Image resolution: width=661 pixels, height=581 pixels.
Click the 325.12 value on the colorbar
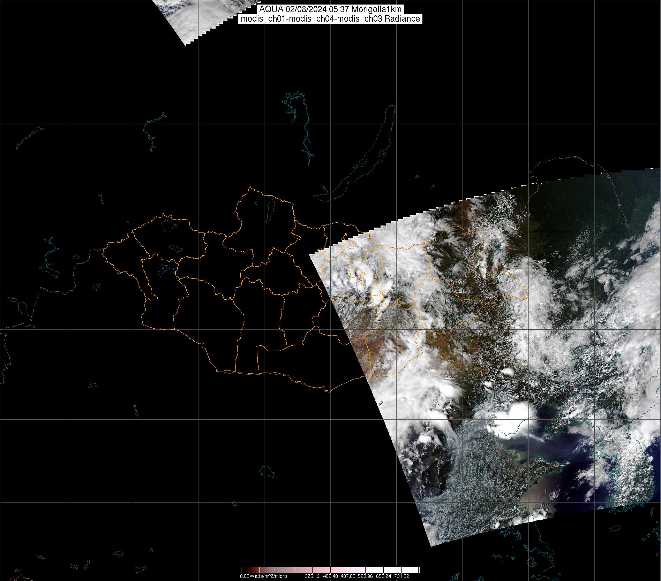pos(312,576)
